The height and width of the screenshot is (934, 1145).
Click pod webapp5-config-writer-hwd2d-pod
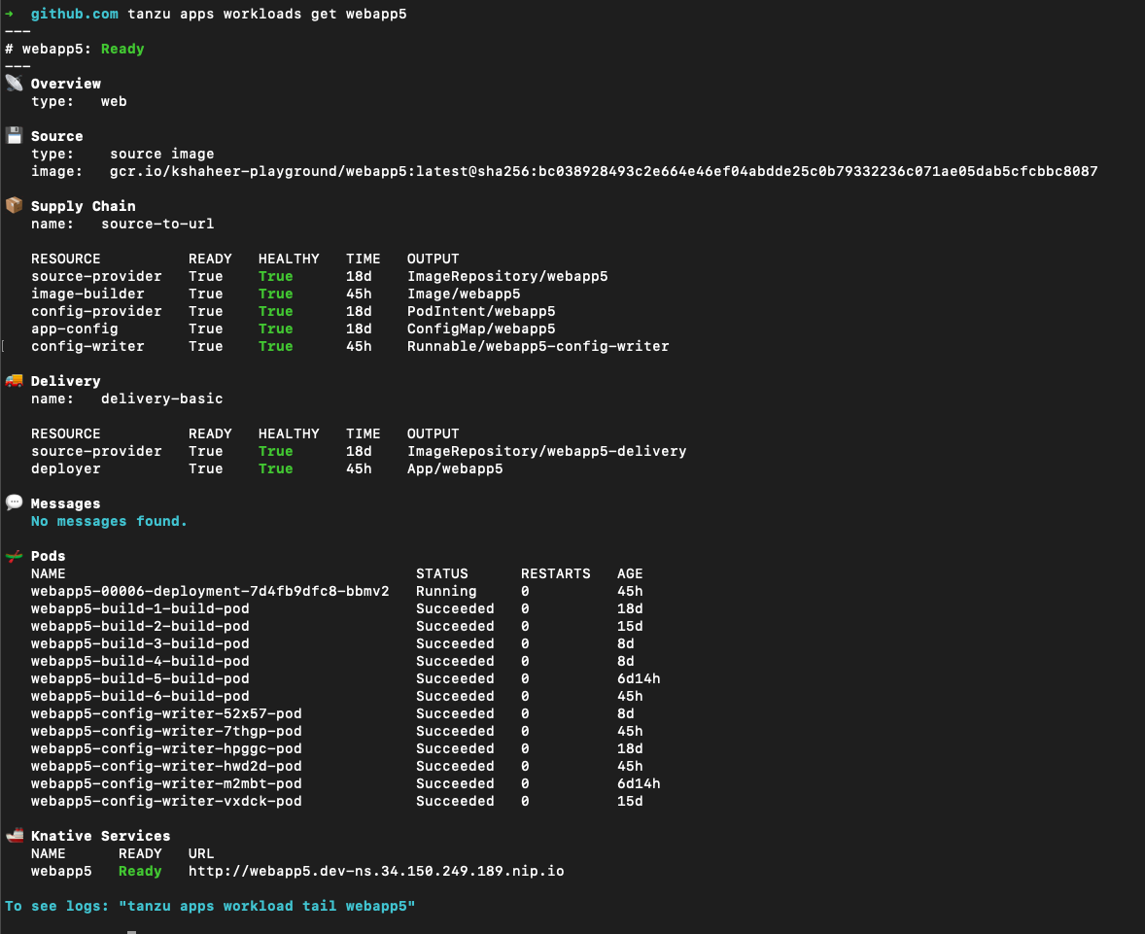pos(166,767)
